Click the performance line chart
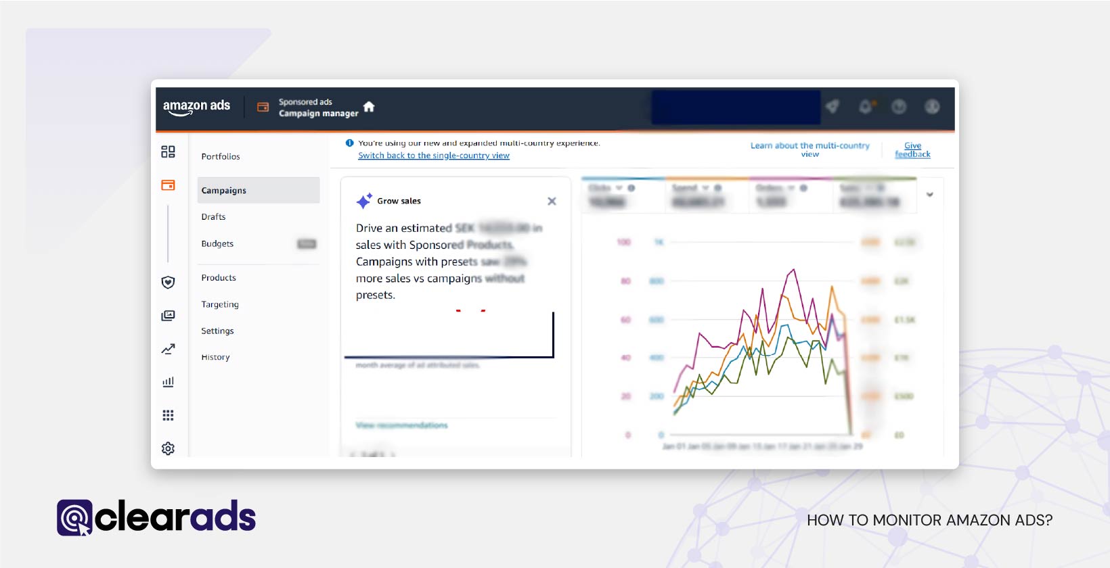Screen dimensions: 1110x568 (761, 344)
